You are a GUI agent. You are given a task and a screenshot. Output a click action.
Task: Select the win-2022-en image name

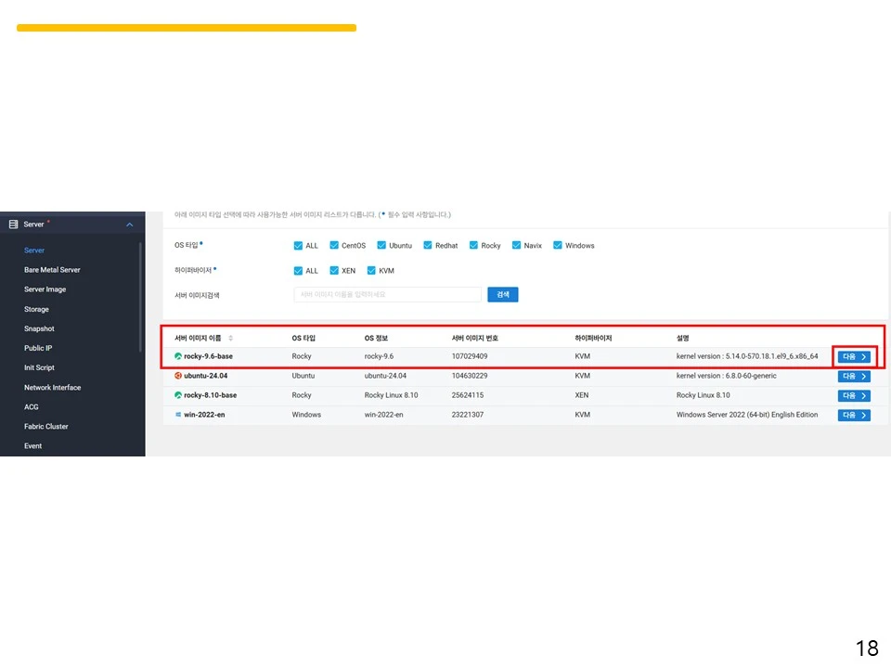[204, 415]
